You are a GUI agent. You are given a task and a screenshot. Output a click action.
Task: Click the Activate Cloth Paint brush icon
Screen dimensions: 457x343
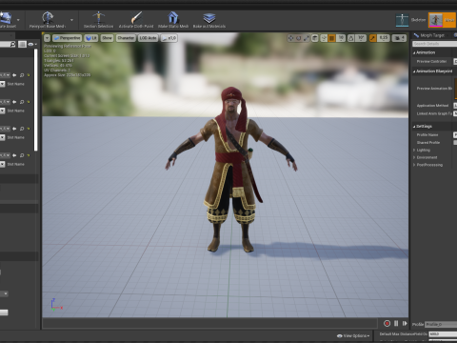(x=136, y=18)
